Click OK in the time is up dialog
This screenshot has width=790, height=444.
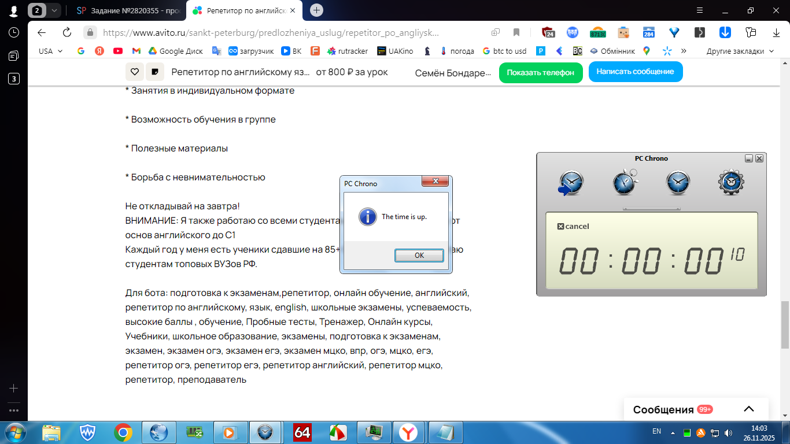click(x=419, y=256)
